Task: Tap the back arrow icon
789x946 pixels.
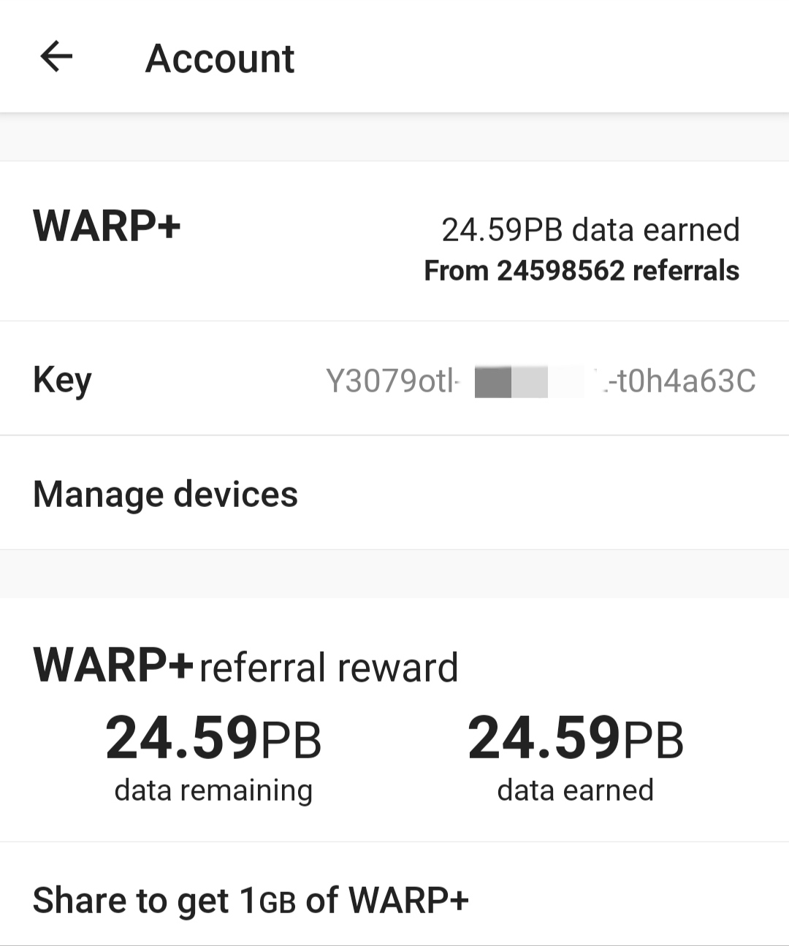Action: coord(56,57)
